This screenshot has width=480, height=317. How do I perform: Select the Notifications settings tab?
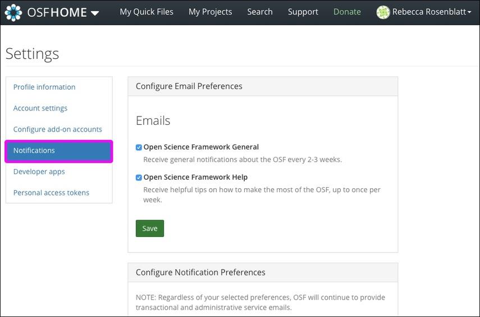(59, 151)
